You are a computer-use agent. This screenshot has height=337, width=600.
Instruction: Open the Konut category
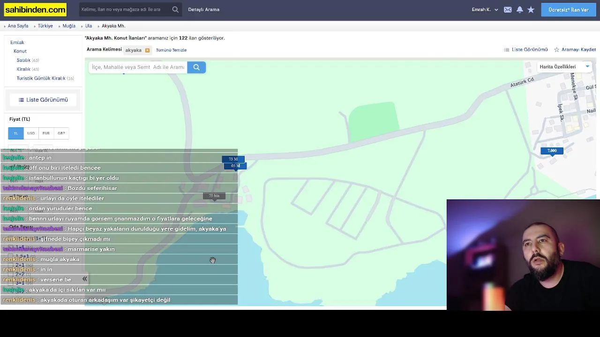coord(20,51)
